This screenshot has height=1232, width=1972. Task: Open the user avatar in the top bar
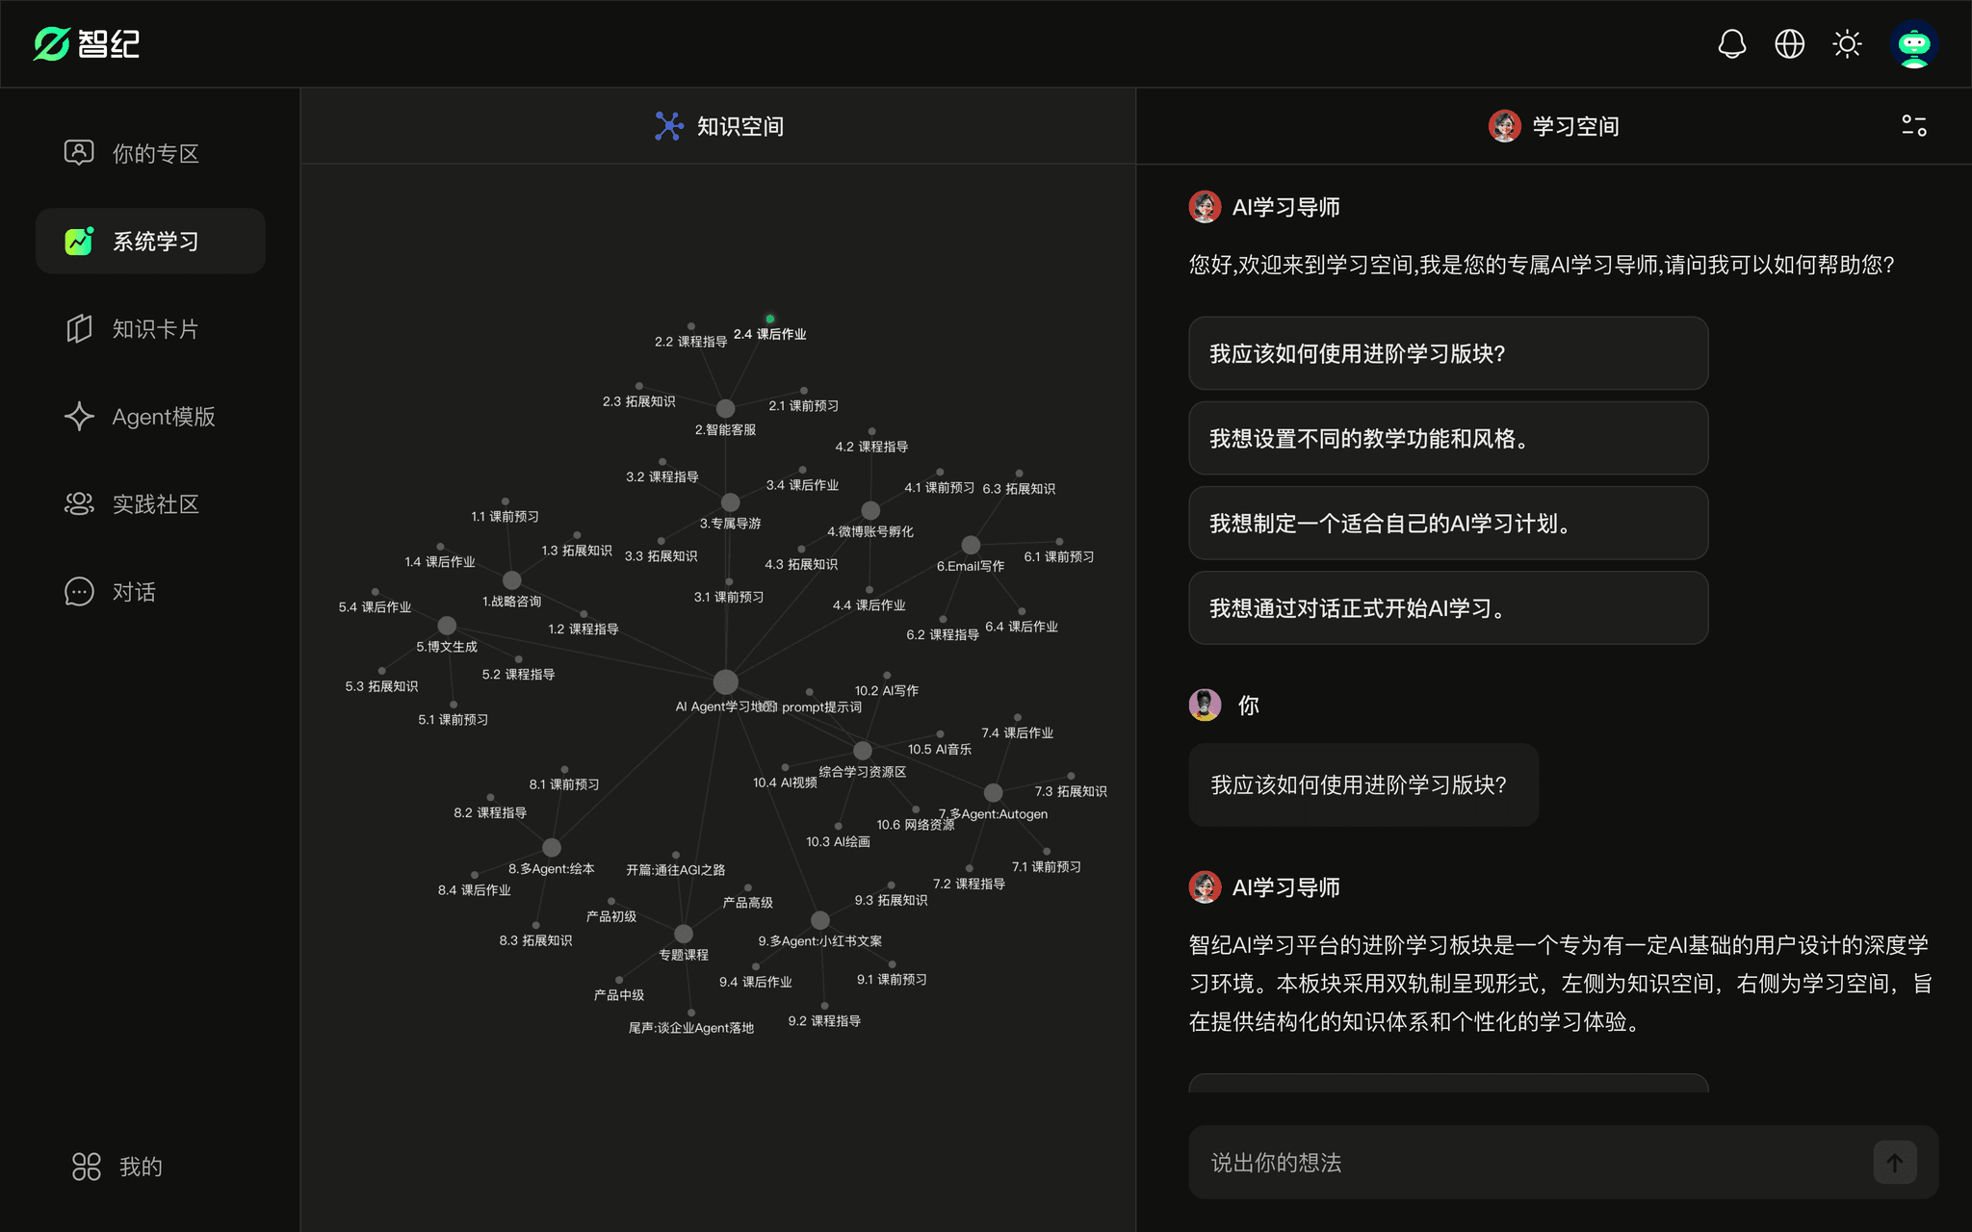[x=1913, y=44]
